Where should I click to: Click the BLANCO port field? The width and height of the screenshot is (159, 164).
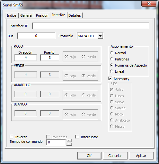click(x=49, y=113)
